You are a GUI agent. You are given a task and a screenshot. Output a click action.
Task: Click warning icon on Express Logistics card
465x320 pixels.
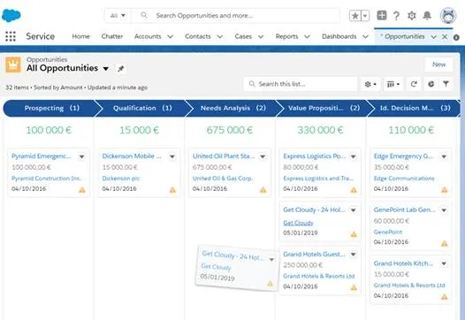tap(354, 190)
